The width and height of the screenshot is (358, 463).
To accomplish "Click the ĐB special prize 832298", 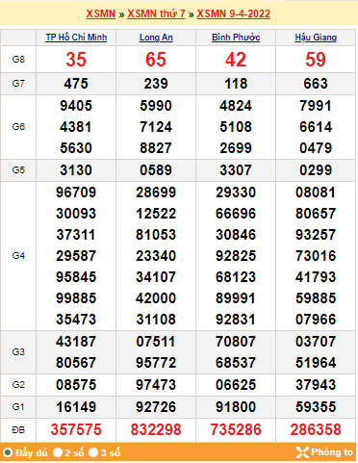I will click(156, 429).
